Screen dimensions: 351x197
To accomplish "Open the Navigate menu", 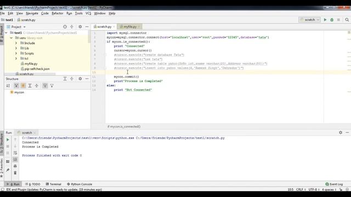I will pyautogui.click(x=32, y=13).
